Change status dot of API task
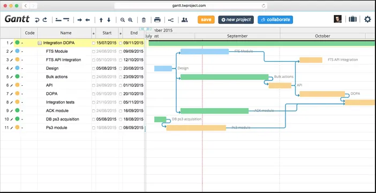The image size is (376, 193). point(17,85)
